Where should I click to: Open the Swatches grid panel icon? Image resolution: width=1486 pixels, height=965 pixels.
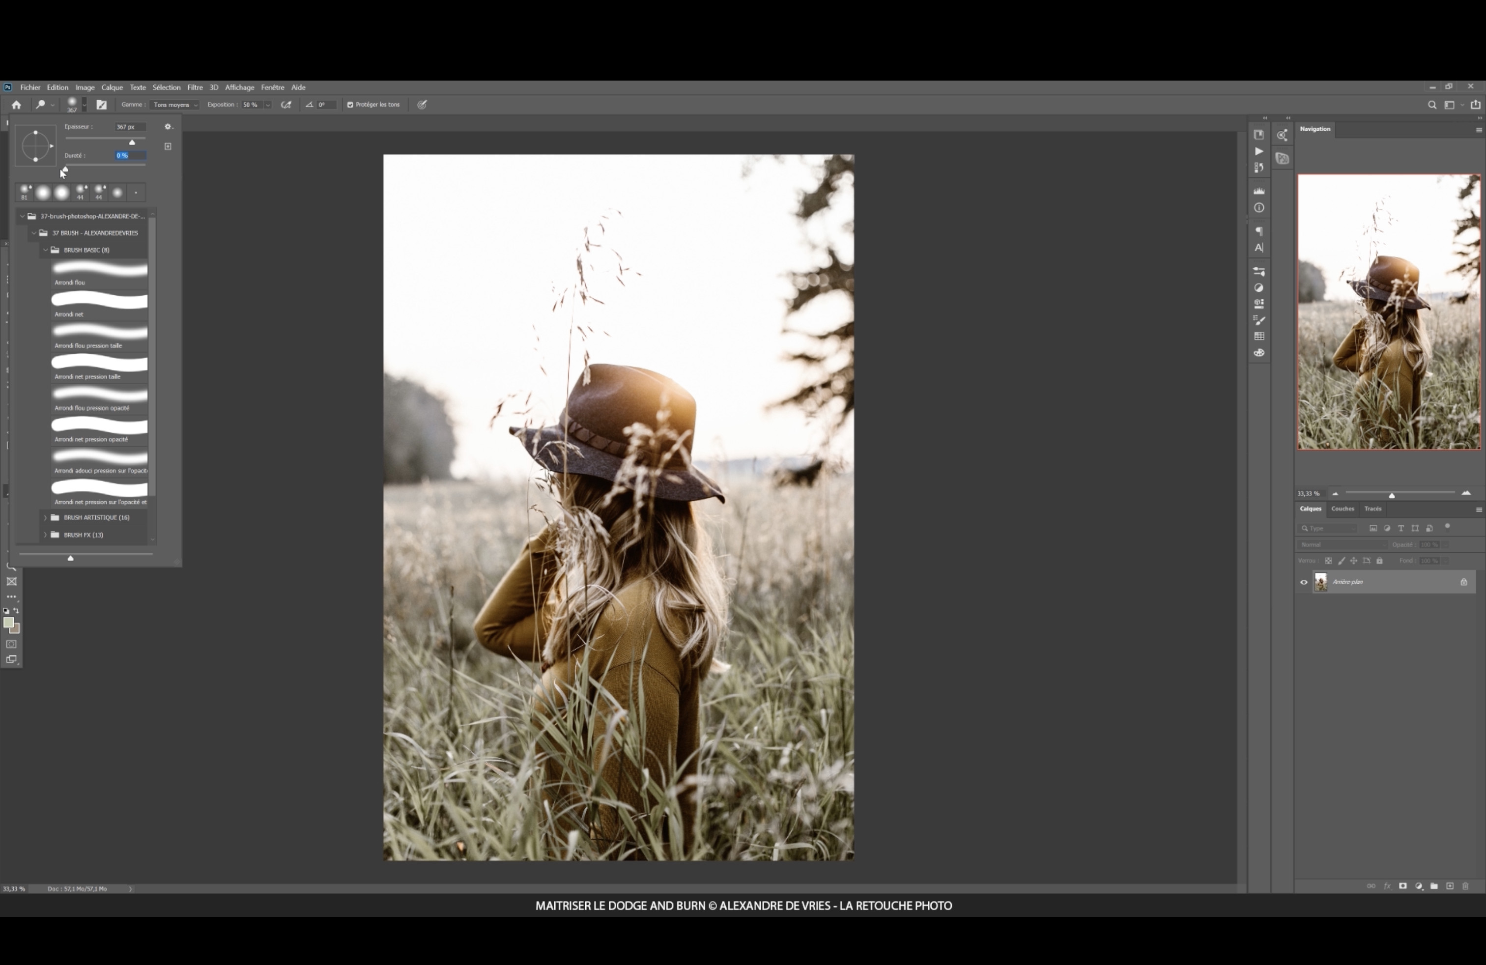1259,337
